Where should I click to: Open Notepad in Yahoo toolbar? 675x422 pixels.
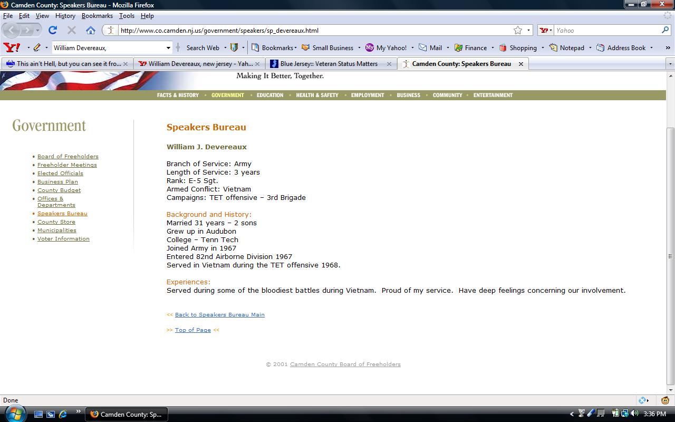coord(567,47)
